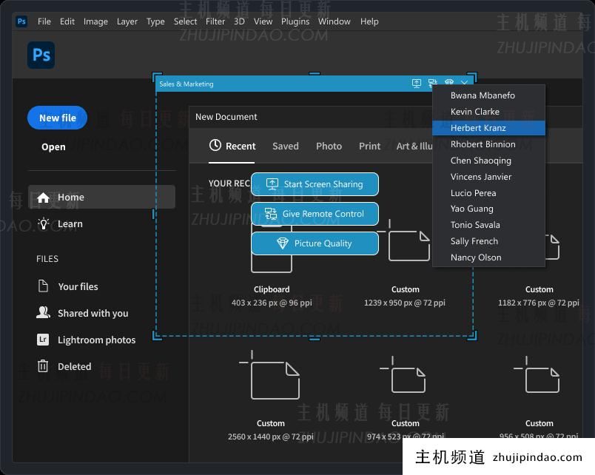Screen dimensions: 595x475
Task: Open the Layer menu
Action: 127,21
